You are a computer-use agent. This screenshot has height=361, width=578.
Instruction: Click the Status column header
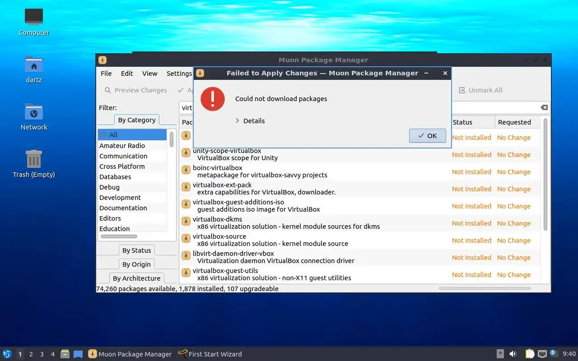click(472, 122)
